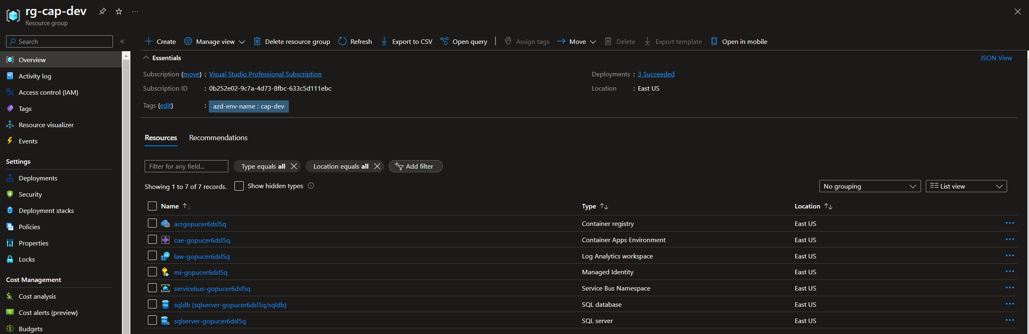The height and width of the screenshot is (334, 1029).
Task: Enable Show hidden types checkbox
Action: [239, 186]
